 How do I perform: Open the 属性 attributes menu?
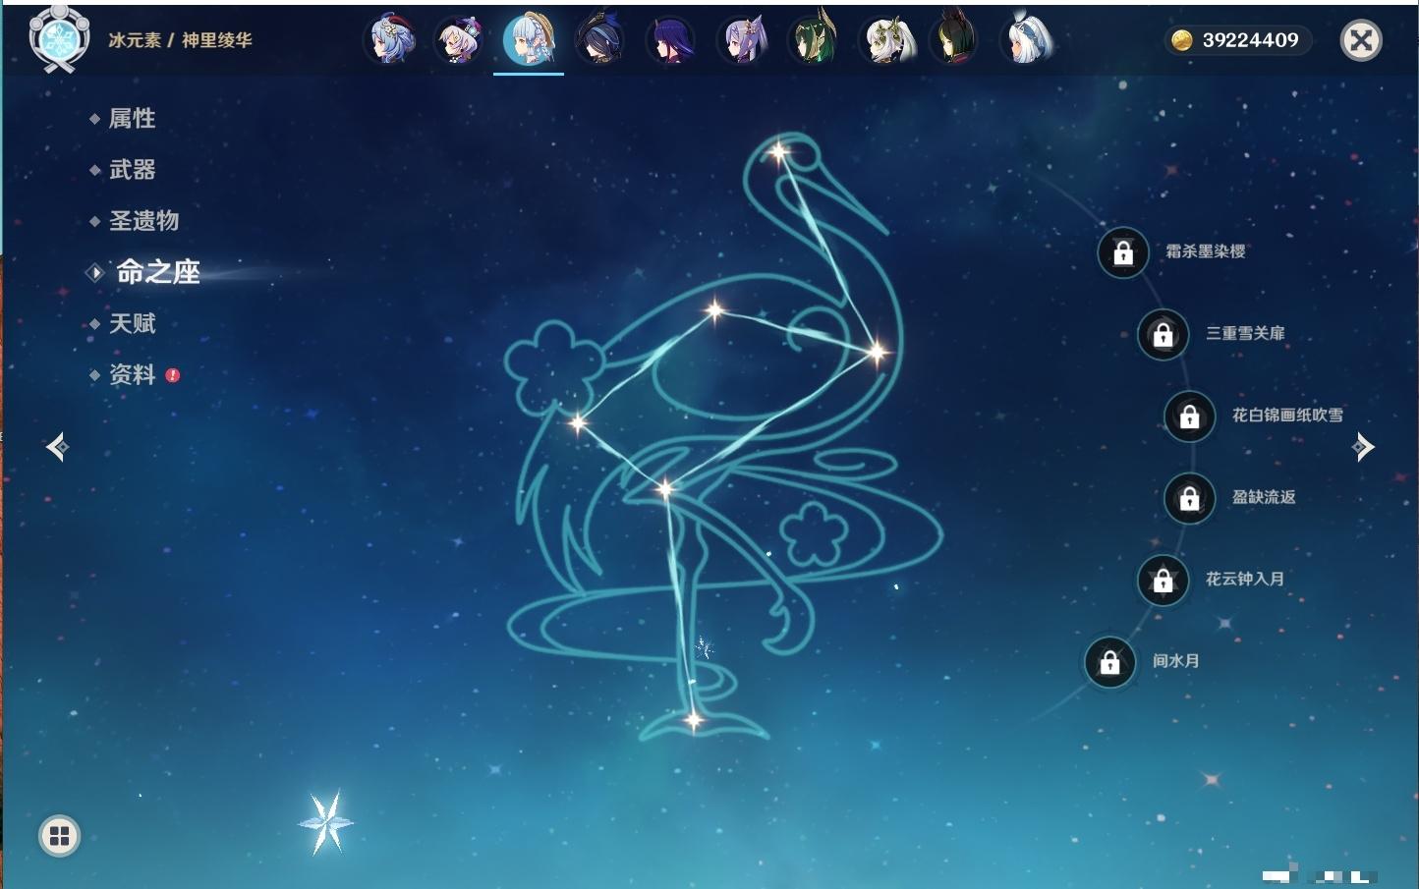(x=132, y=119)
